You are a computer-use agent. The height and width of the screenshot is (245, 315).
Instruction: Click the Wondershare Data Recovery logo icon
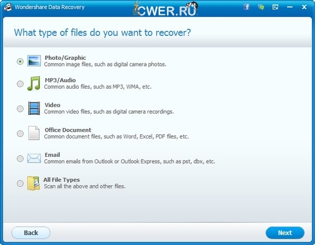pyautogui.click(x=8, y=7)
